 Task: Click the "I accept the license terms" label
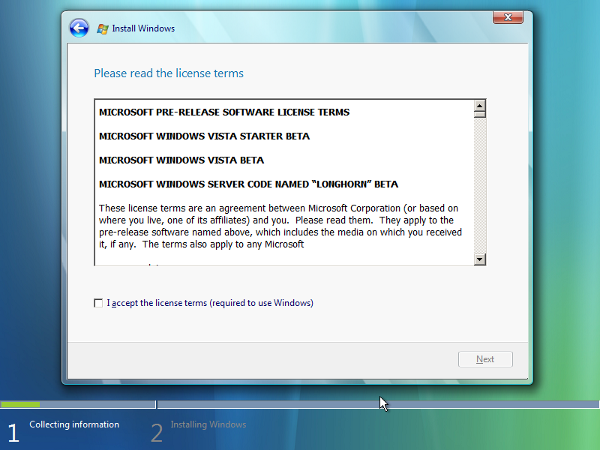pyautogui.click(x=210, y=303)
